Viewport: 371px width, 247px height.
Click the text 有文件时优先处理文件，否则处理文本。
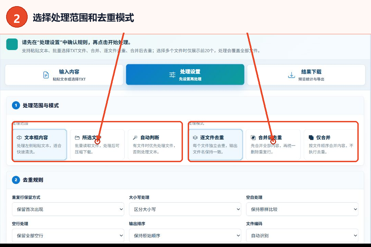click(154, 149)
